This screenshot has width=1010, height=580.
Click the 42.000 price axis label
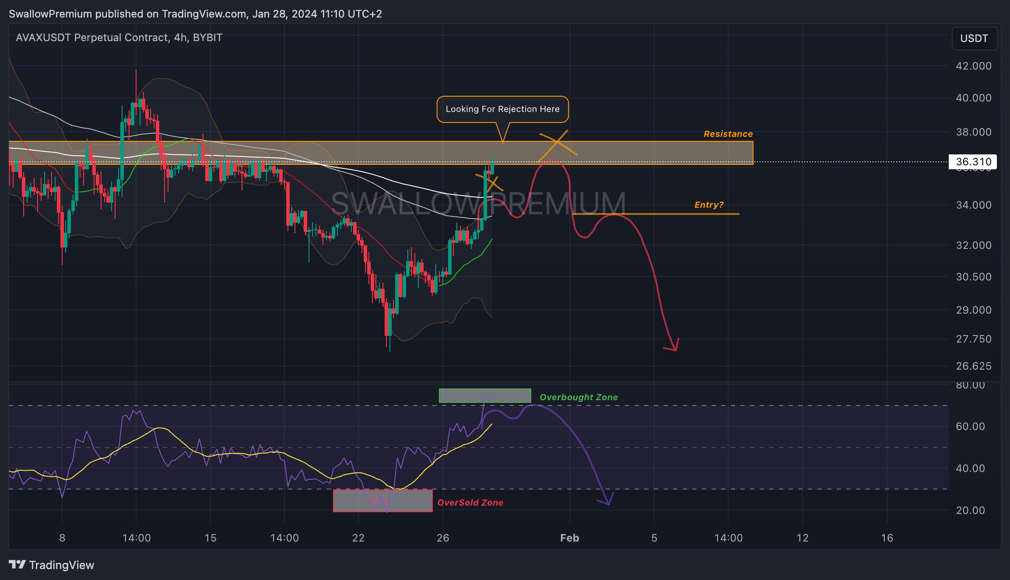click(974, 66)
